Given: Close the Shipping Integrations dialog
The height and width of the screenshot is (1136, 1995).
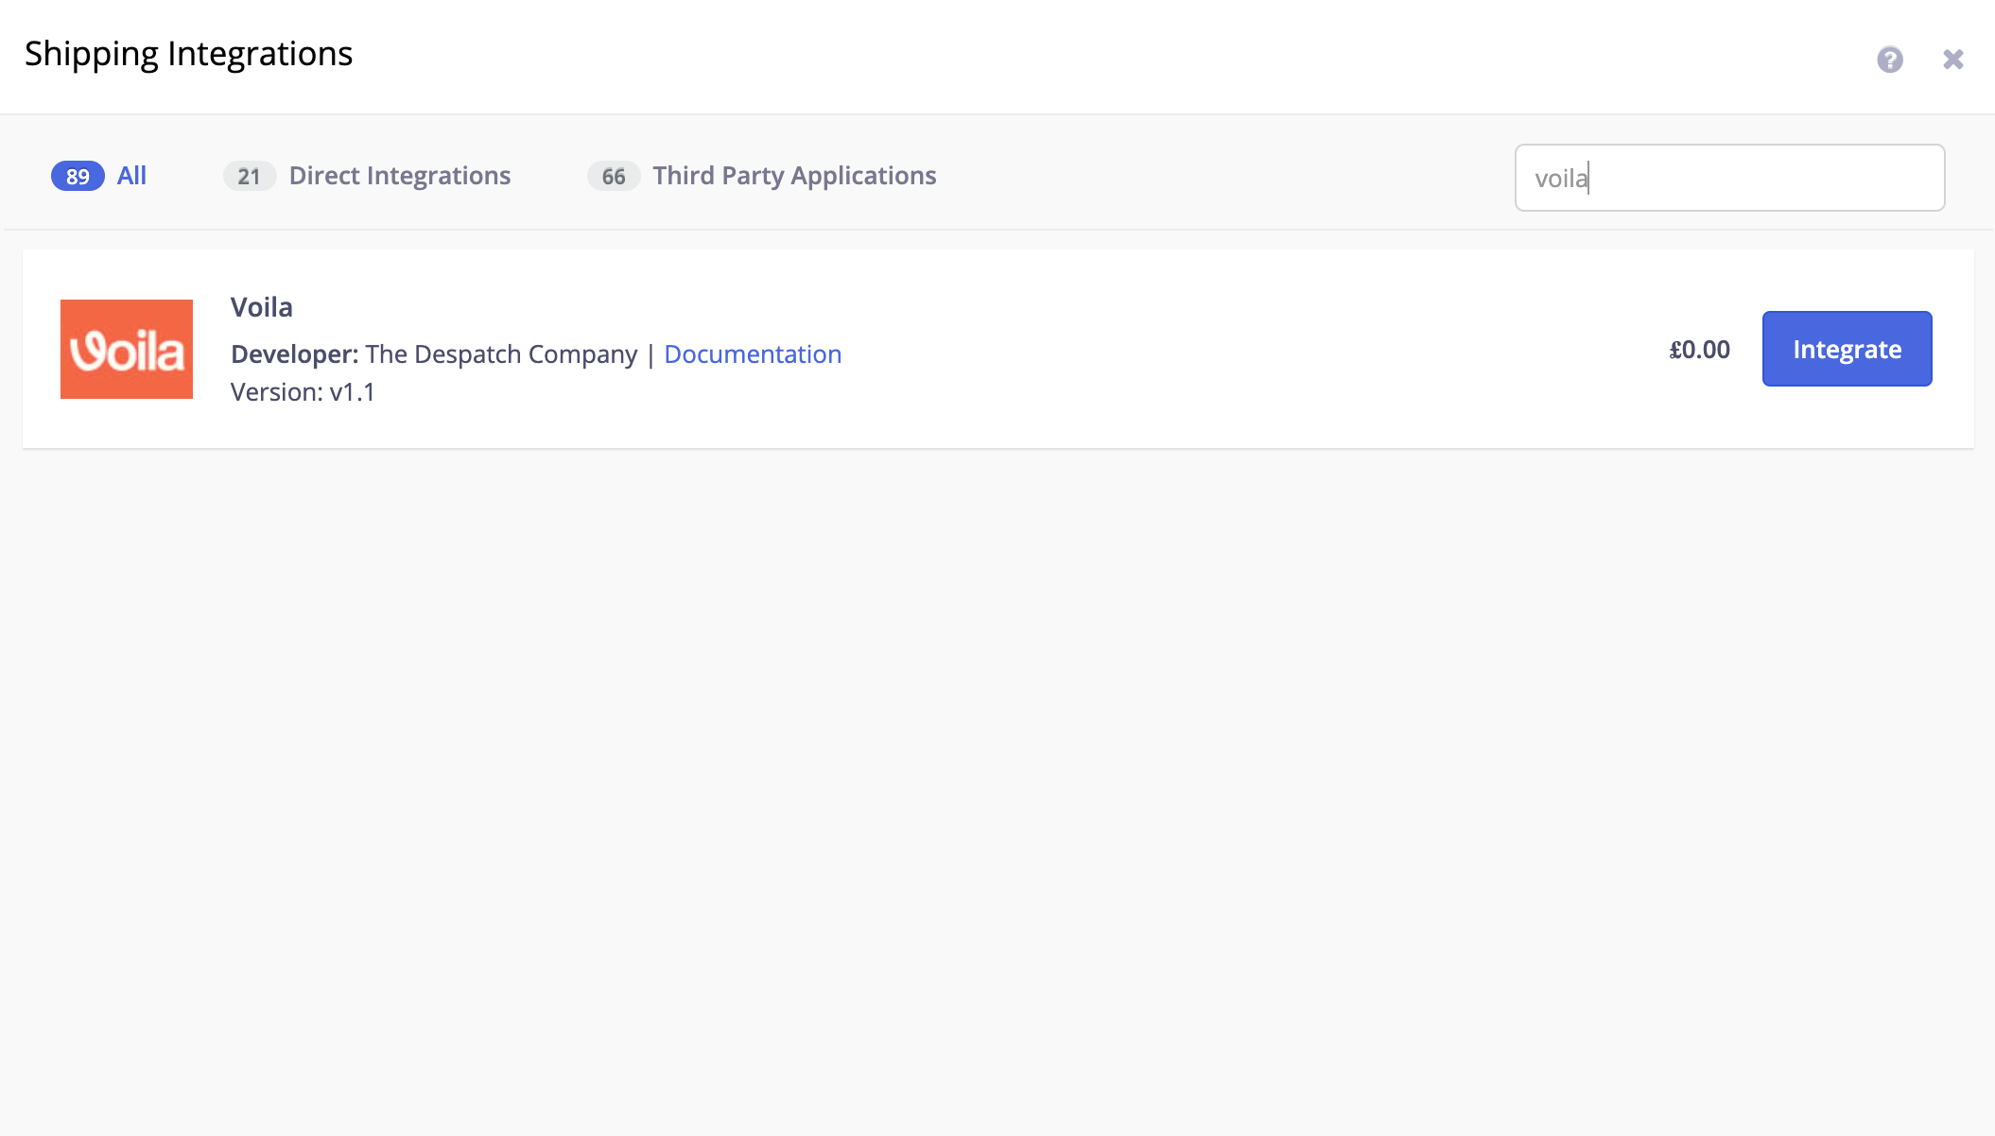Looking at the screenshot, I should point(1952,60).
